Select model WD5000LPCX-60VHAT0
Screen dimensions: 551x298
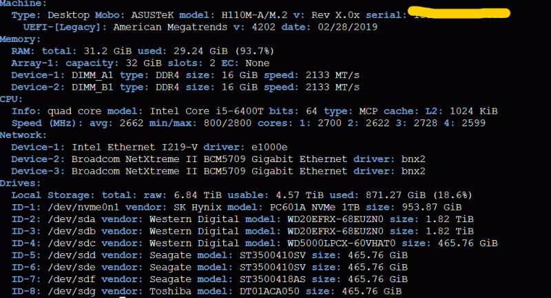tap(341, 243)
